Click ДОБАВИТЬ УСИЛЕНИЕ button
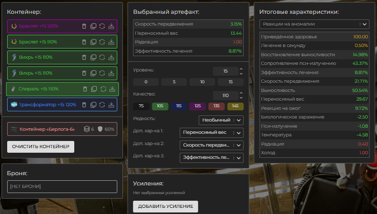Image resolution: width=377 pixels, height=214 pixels. tap(165, 206)
